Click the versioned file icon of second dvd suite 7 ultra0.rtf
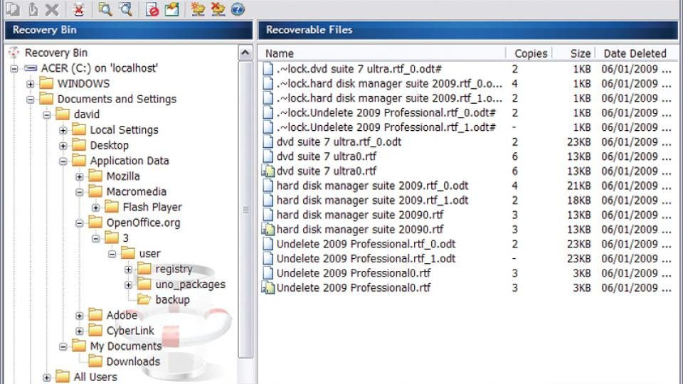The height and width of the screenshot is (384, 683). point(268,171)
